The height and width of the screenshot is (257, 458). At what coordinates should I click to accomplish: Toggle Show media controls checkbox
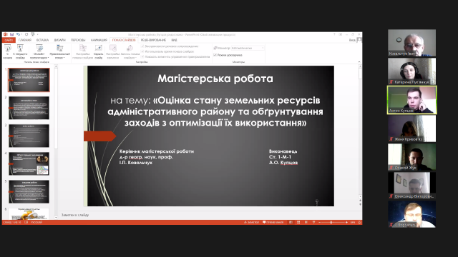coord(142,57)
